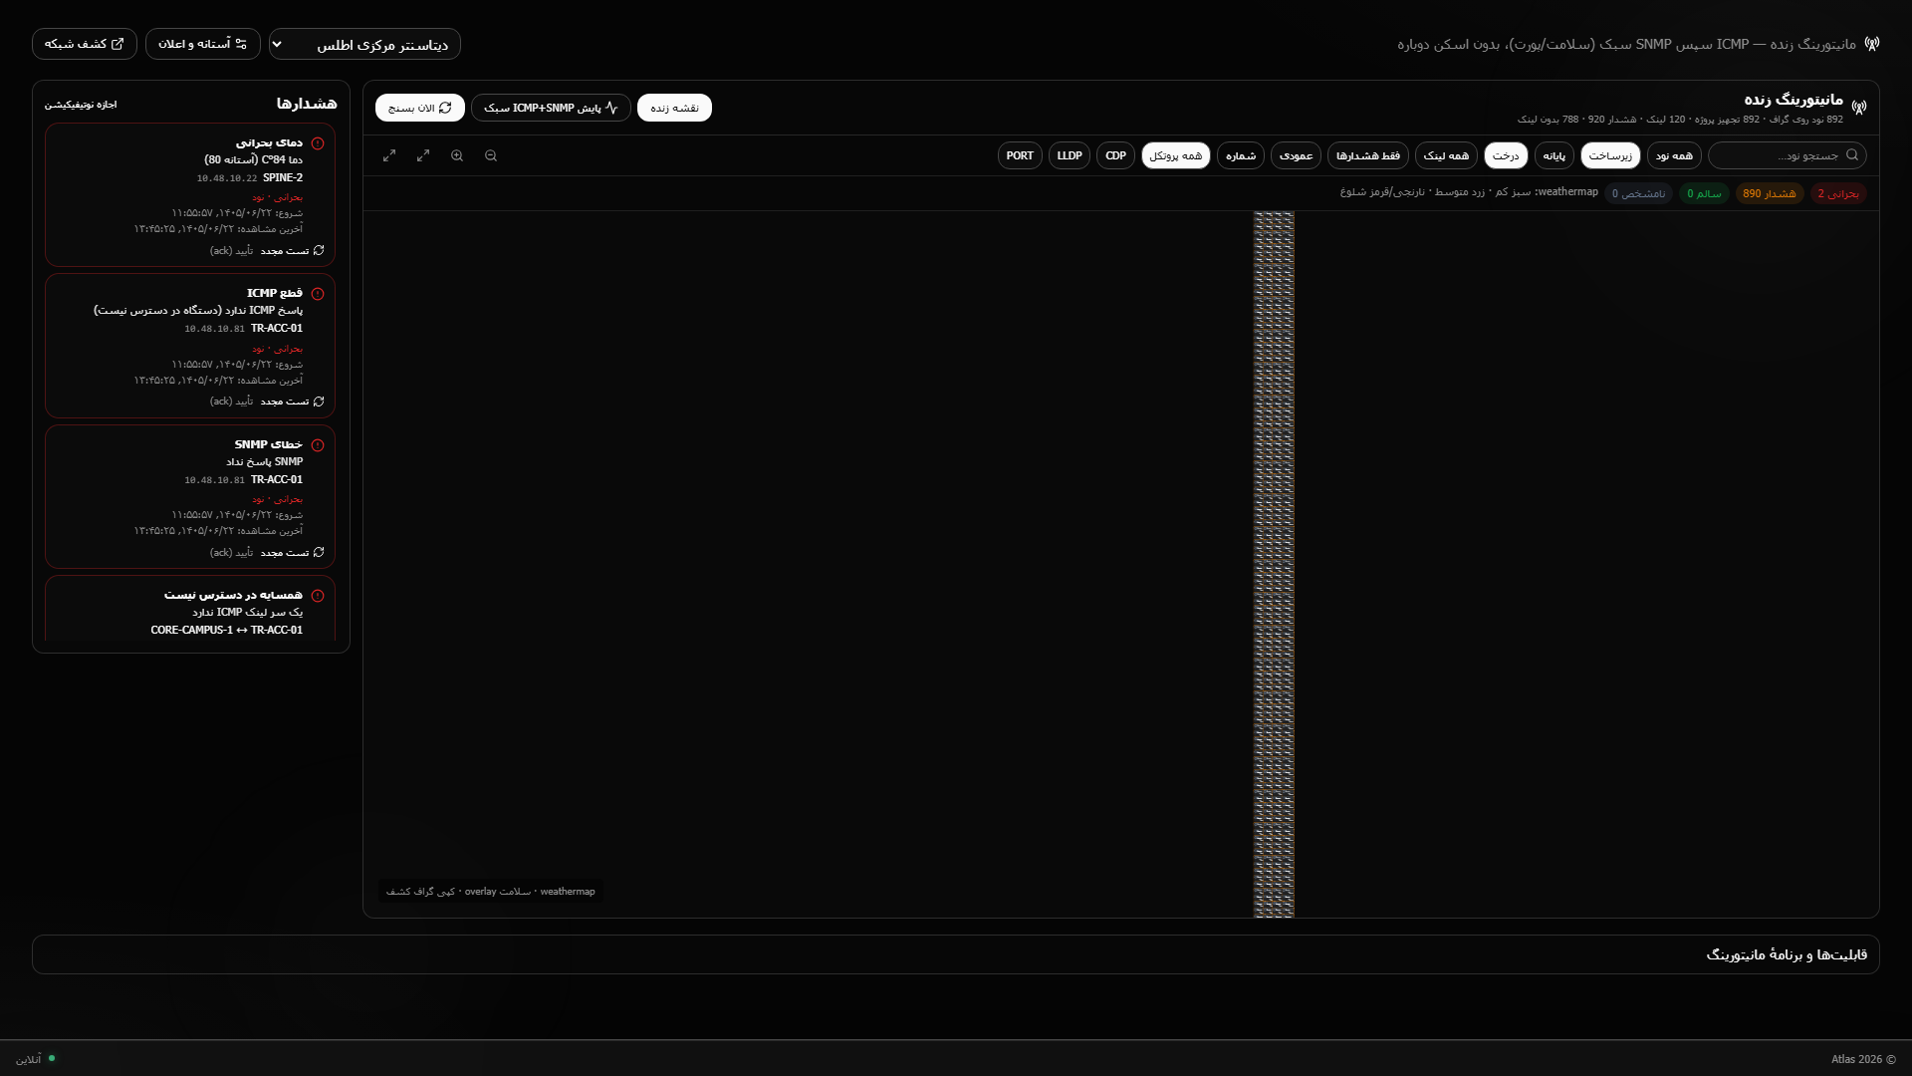Filter by بحرانی 2 status badge
Screen dimensions: 1912x1076
click(x=1838, y=193)
